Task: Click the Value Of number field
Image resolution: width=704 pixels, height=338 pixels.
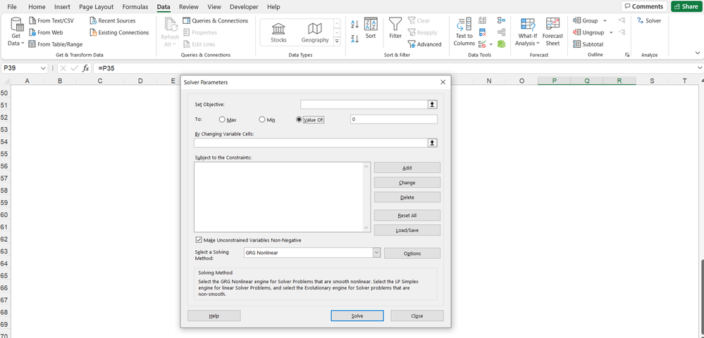Action: tap(394, 119)
